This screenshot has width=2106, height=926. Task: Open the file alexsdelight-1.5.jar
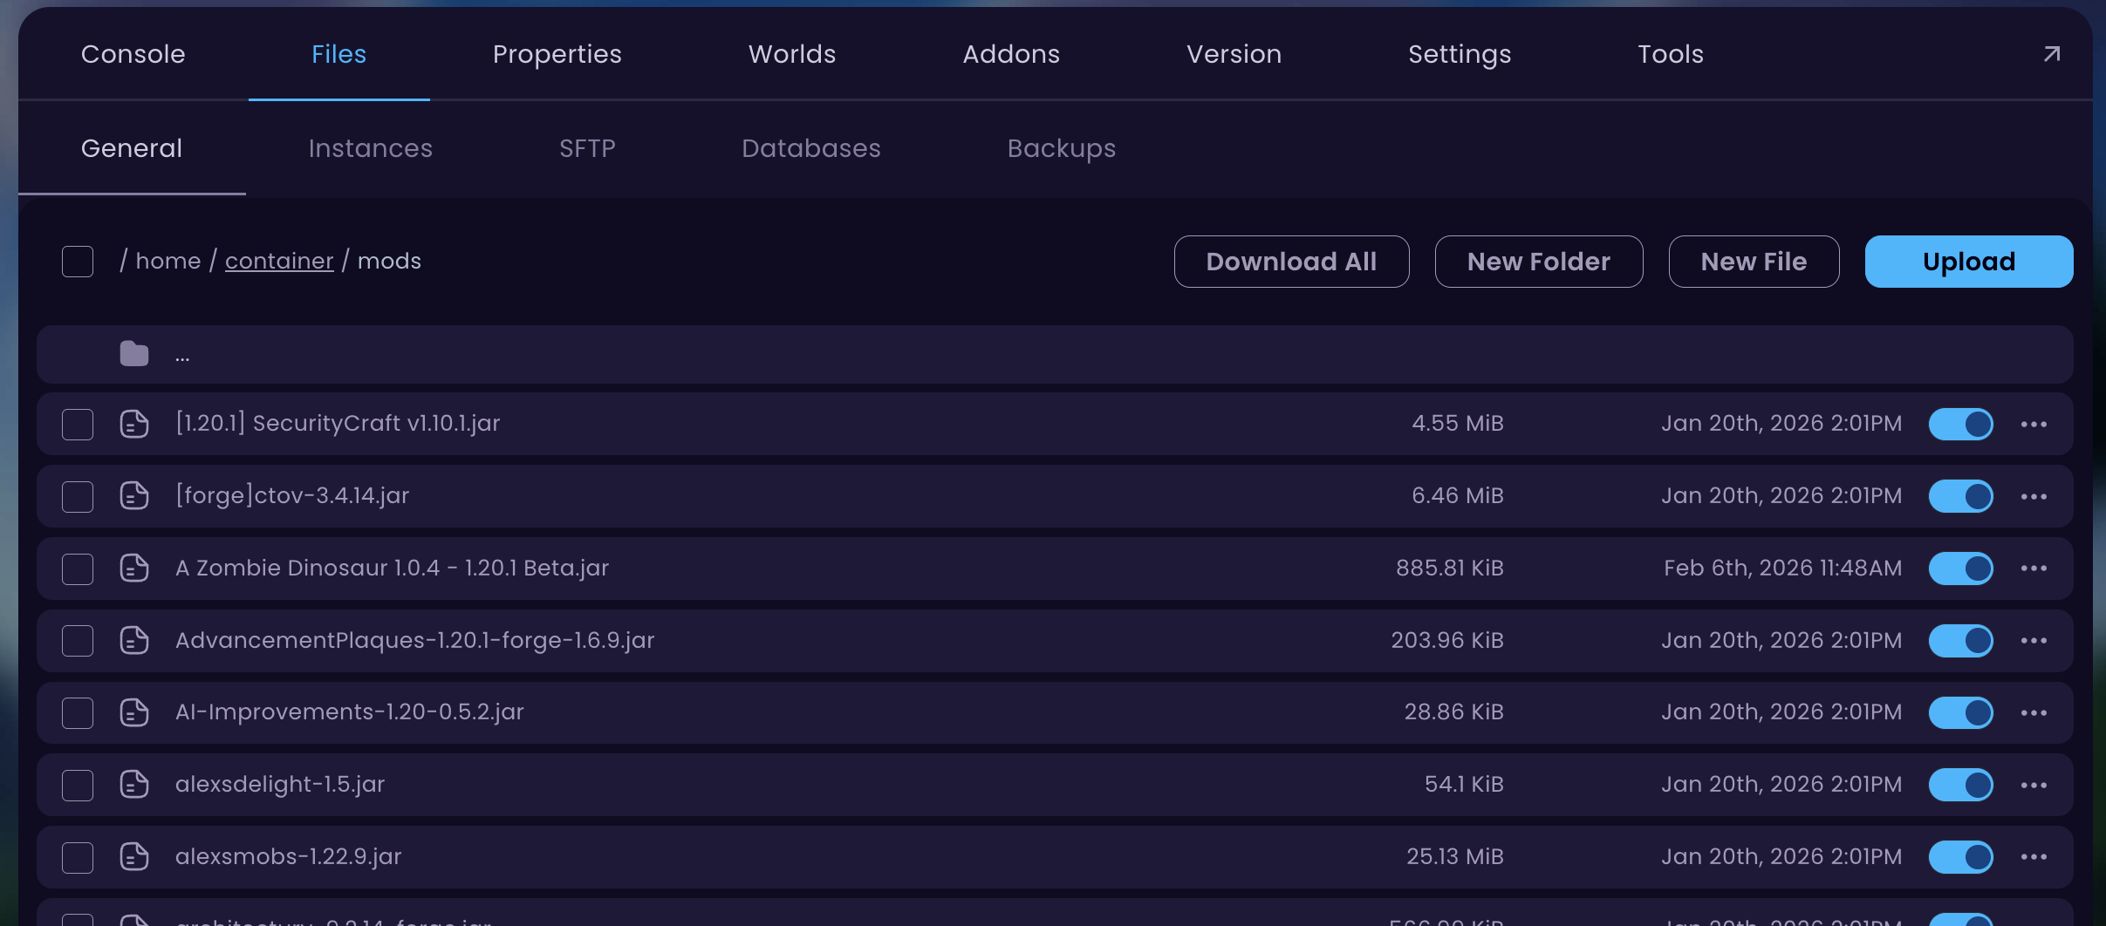(x=280, y=785)
